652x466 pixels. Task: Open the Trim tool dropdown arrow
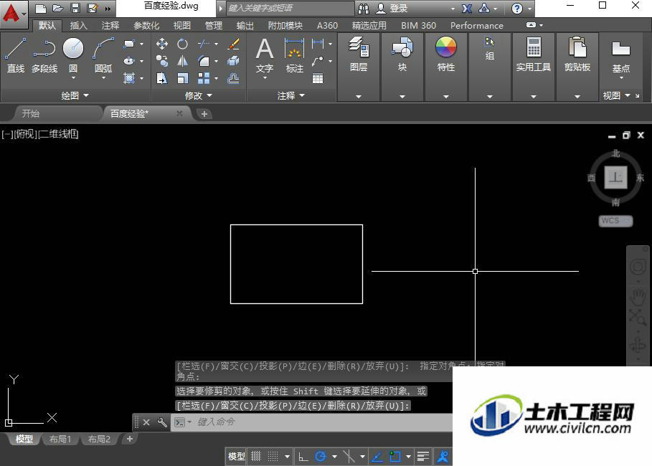[x=216, y=44]
